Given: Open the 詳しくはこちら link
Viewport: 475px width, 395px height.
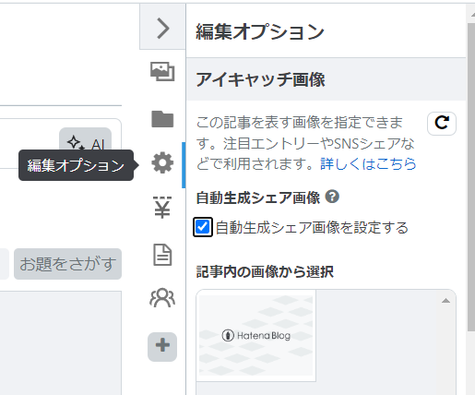Looking at the screenshot, I should click(368, 163).
